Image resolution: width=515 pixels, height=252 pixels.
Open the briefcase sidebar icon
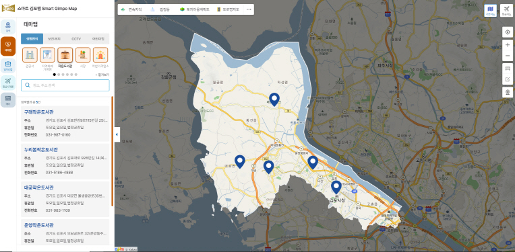[8, 65]
